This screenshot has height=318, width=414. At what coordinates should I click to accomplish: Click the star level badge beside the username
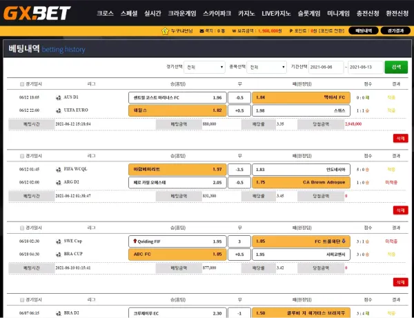coord(165,31)
